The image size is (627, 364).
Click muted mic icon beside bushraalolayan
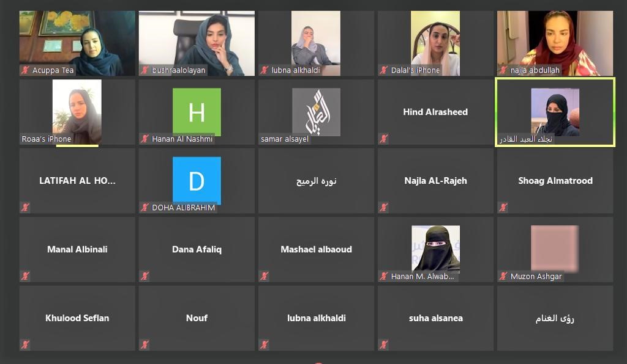(x=145, y=70)
